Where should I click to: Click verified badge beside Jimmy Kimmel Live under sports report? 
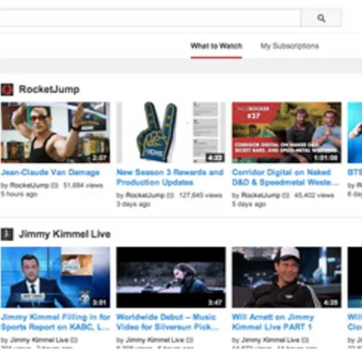click(x=74, y=340)
